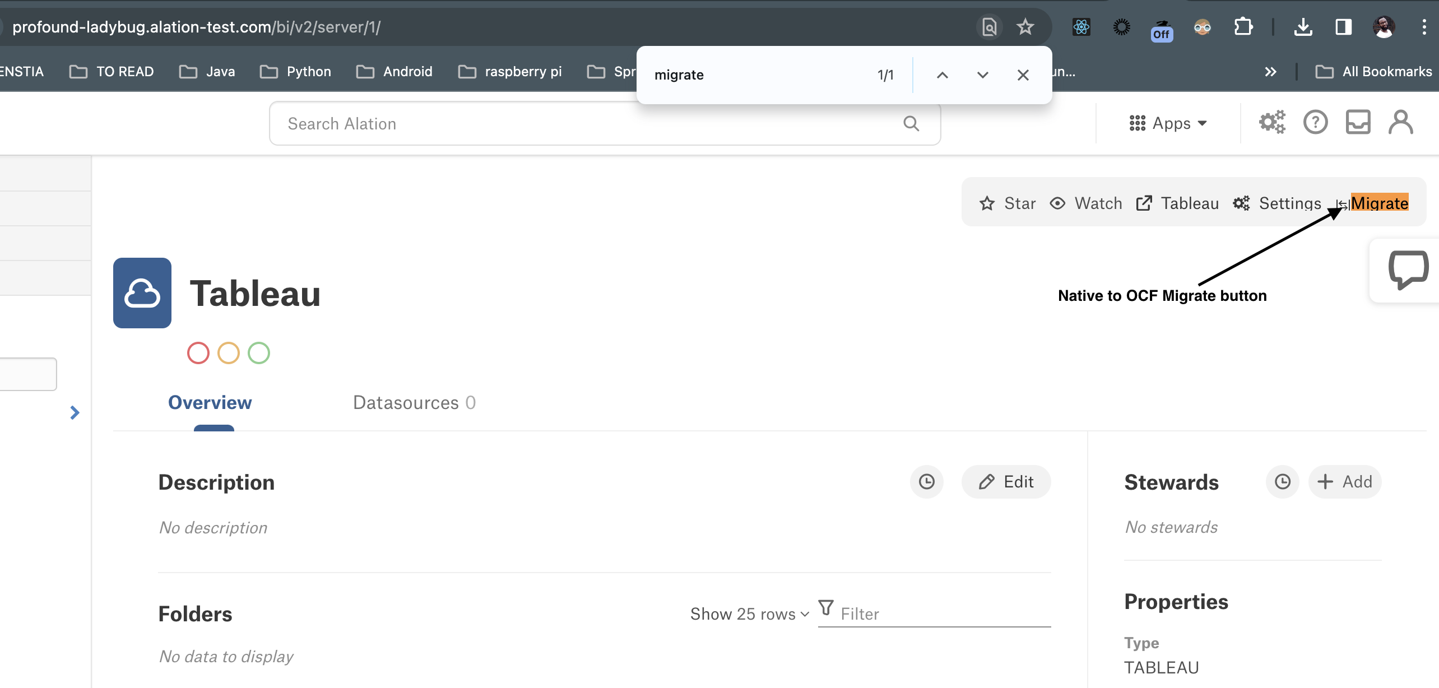Open the Chrome profile avatar
The height and width of the screenshot is (688, 1439).
tap(1384, 27)
